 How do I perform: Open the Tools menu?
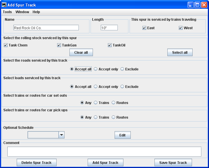[x=7, y=12]
